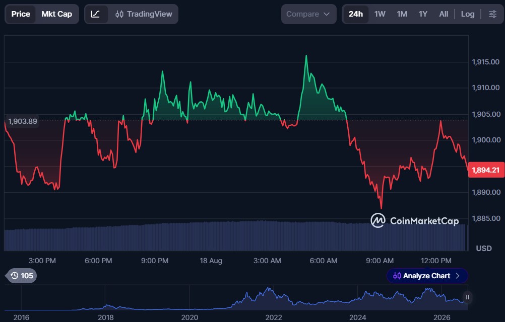Open chart settings sliders icon

click(492, 14)
